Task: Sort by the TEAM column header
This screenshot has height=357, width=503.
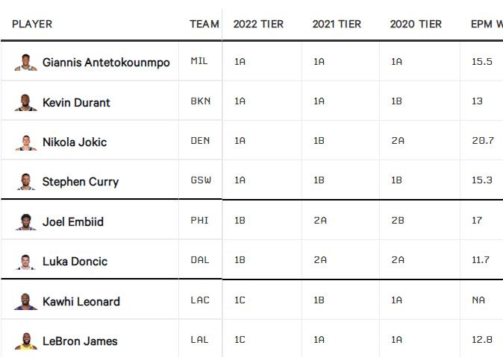Action: pos(204,24)
